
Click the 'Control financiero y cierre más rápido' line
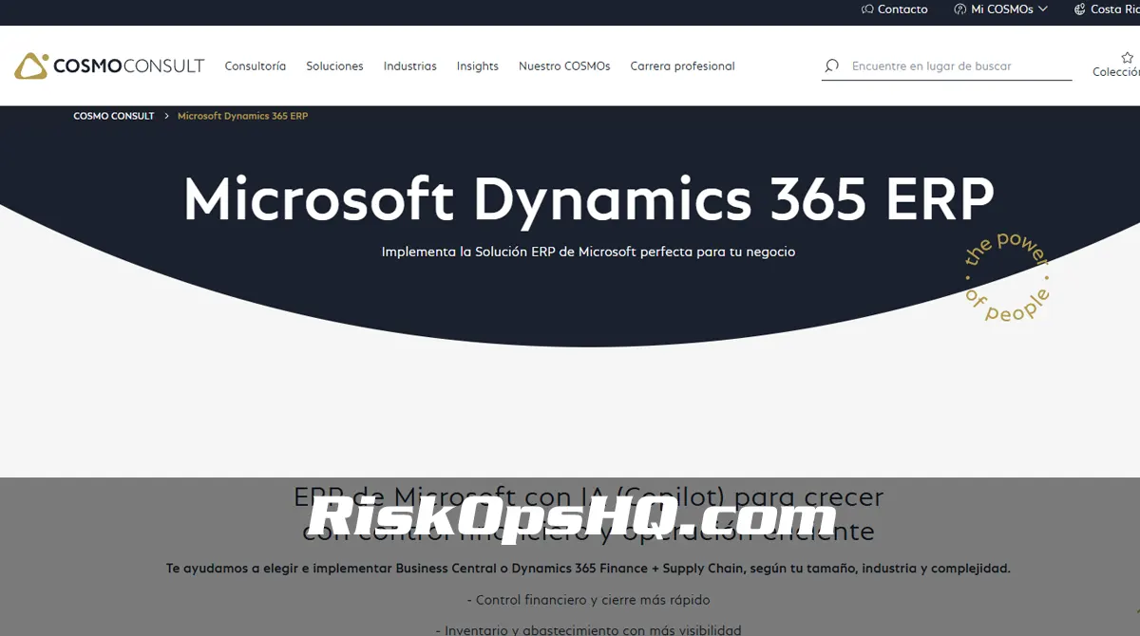(x=589, y=600)
